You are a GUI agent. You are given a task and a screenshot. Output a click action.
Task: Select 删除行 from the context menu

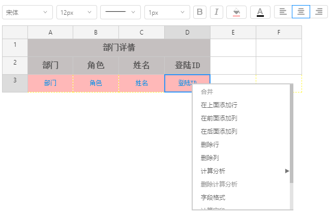coord(210,145)
